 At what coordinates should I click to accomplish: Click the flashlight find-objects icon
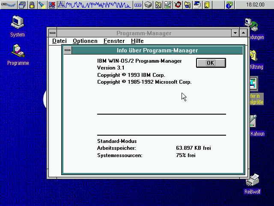42,5
